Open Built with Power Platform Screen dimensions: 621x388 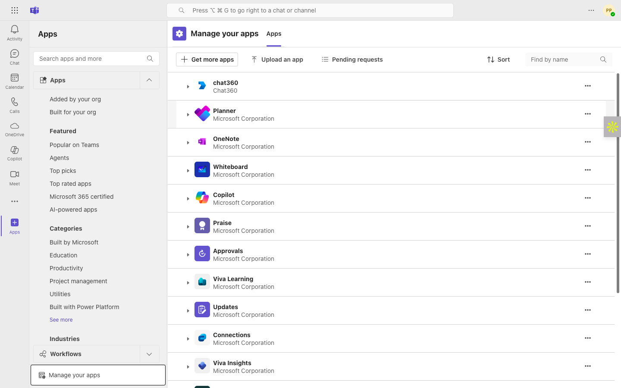pyautogui.click(x=84, y=307)
